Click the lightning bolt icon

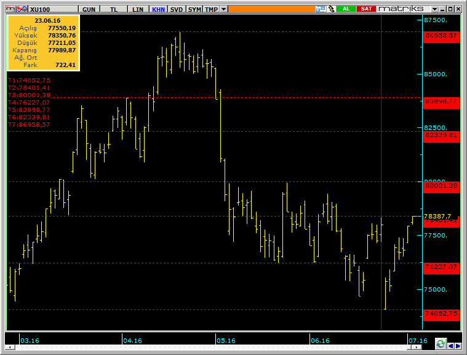331,9
